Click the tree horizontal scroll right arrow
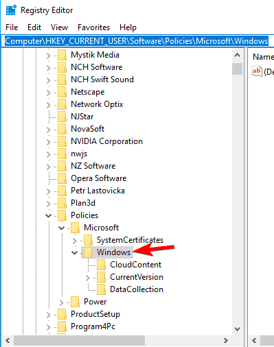Screen dimensions: 274x347 point(226,341)
